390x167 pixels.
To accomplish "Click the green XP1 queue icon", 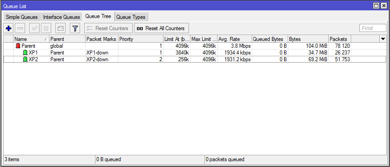I will click(25, 53).
